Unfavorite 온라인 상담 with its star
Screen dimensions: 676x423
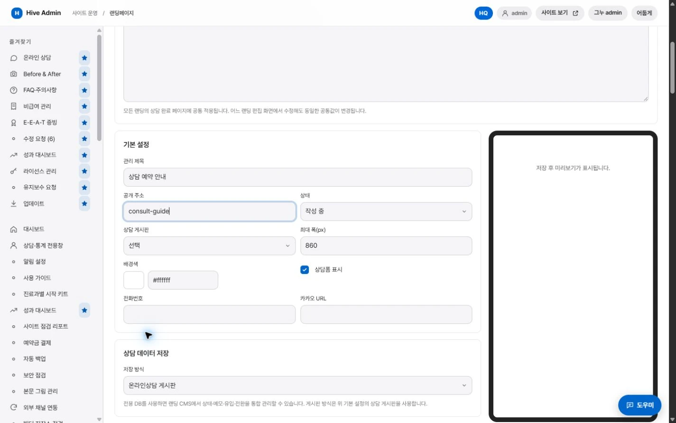click(84, 58)
